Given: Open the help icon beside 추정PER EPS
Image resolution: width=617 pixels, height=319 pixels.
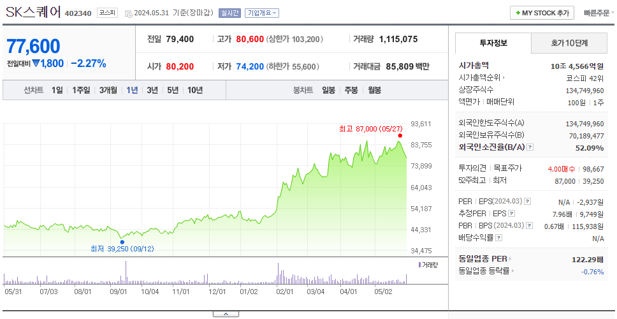Looking at the screenshot, I should point(512,214).
